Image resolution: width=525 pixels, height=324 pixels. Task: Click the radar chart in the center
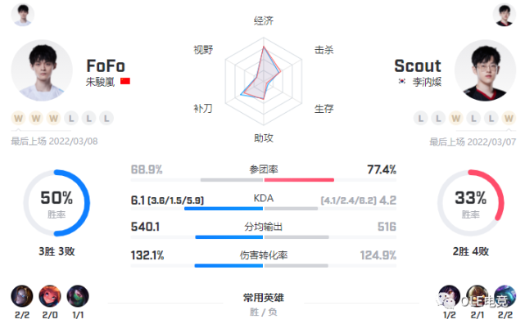(x=264, y=81)
